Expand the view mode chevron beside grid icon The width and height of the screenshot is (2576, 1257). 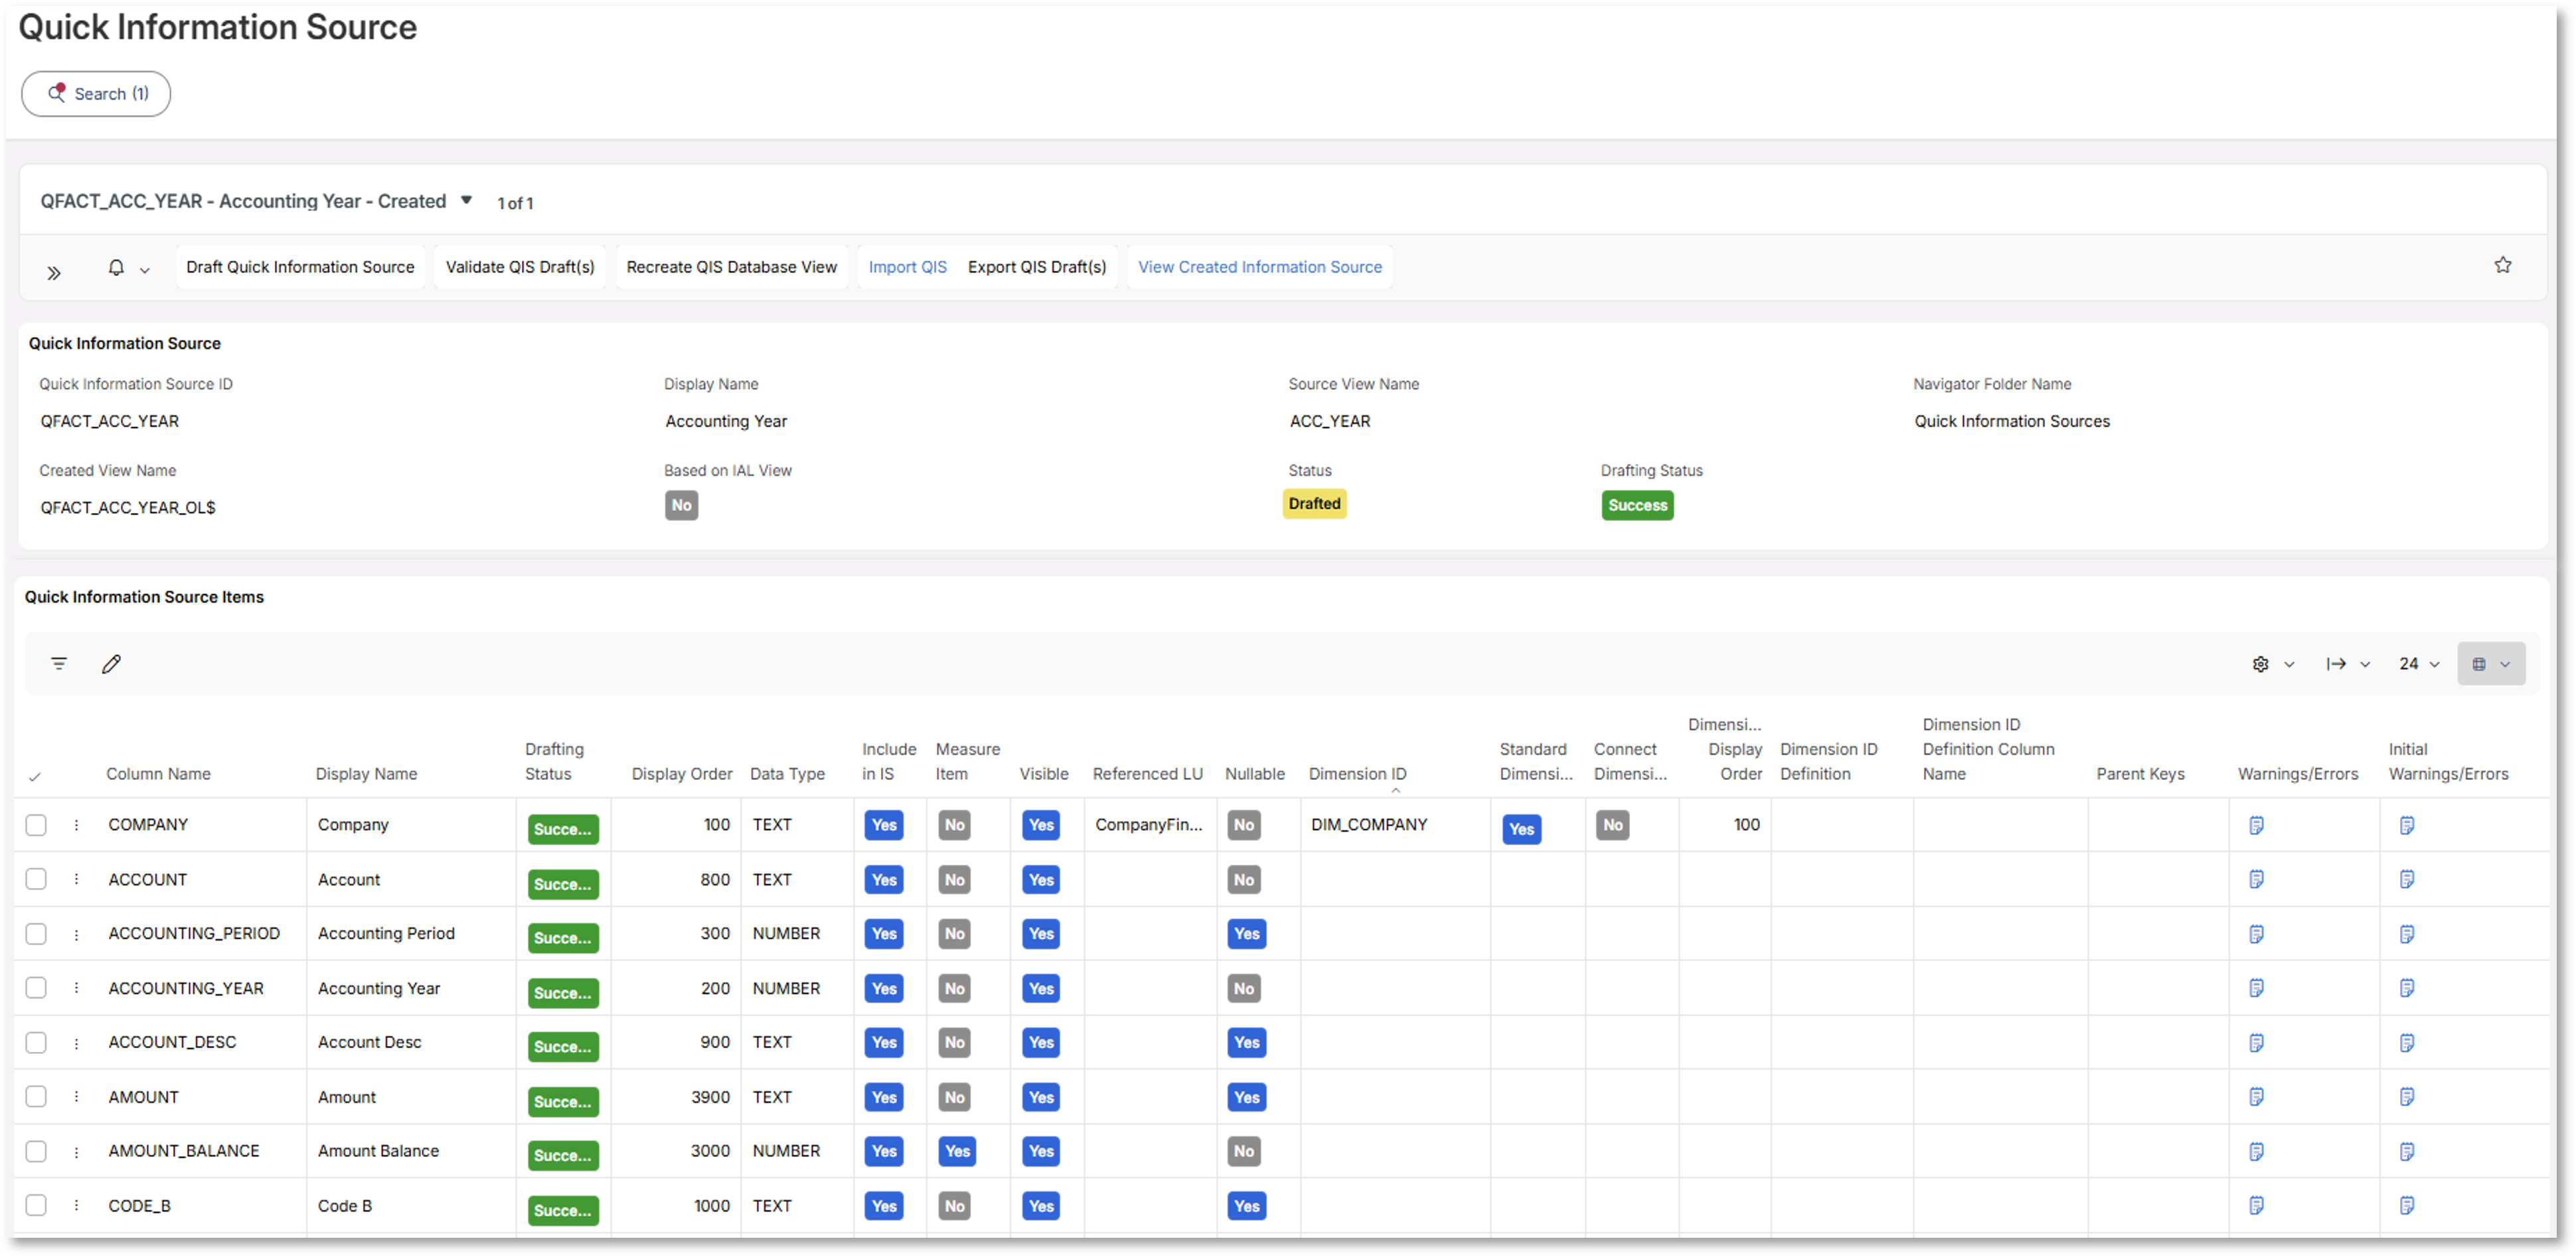[x=2505, y=665]
